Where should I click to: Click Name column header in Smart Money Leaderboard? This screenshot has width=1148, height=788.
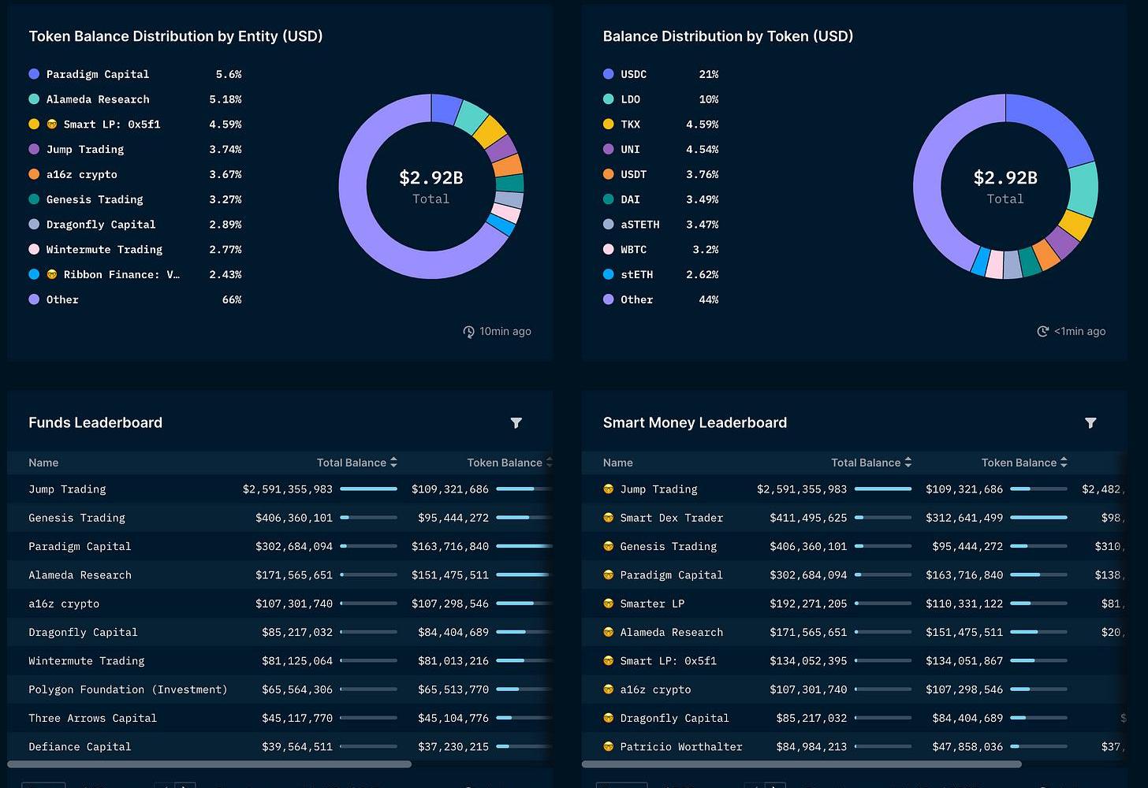617,463
